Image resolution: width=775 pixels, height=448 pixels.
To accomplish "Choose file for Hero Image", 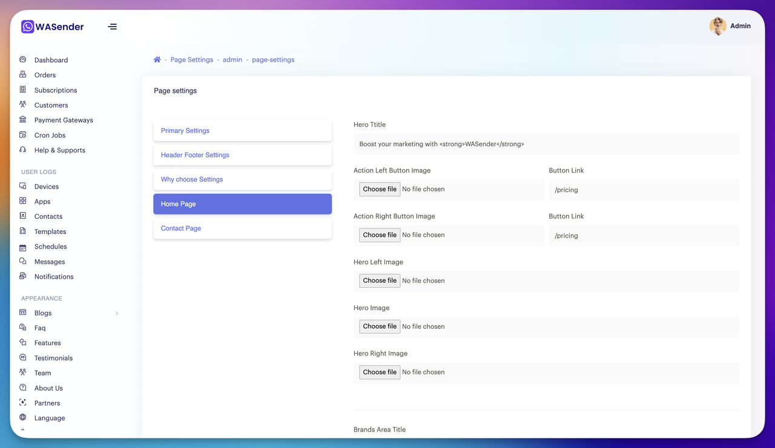I will (380, 326).
